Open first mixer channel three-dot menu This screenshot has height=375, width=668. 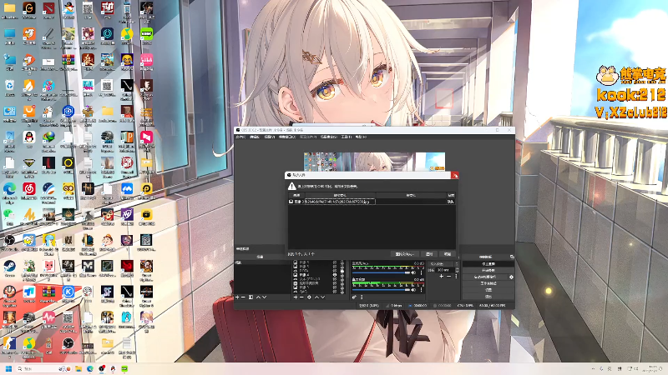click(x=422, y=272)
